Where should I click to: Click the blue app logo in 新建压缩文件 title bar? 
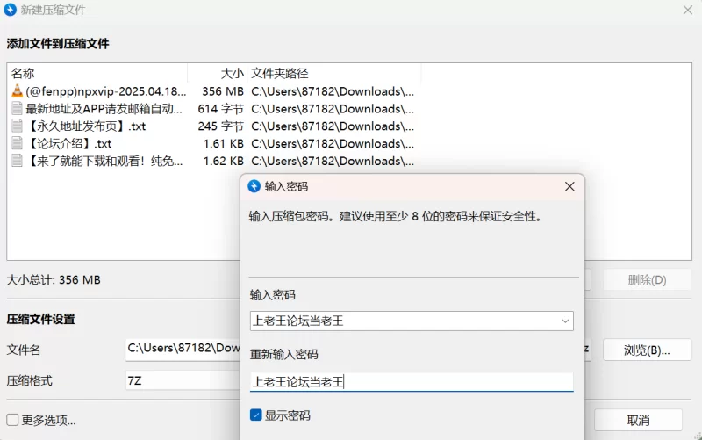coord(10,10)
